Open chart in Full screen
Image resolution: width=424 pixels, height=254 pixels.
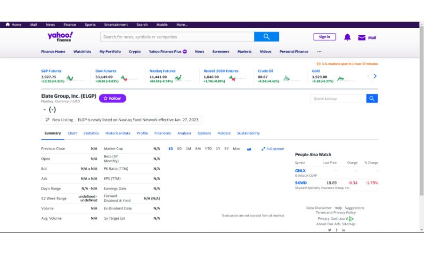pos(273,149)
